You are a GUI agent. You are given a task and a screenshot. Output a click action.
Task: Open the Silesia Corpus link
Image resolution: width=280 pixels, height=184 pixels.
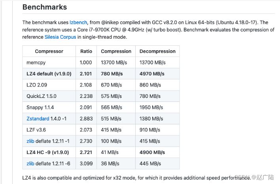(x=61, y=37)
